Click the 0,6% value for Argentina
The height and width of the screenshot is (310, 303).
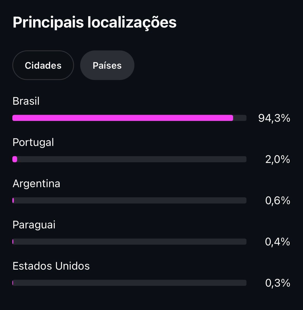[278, 201]
